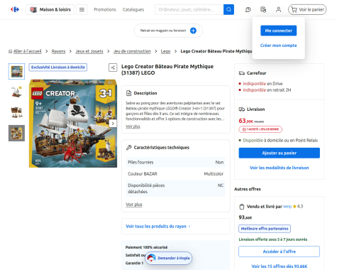Focus the product search field
The height and width of the screenshot is (270, 337).
tap(189, 9)
